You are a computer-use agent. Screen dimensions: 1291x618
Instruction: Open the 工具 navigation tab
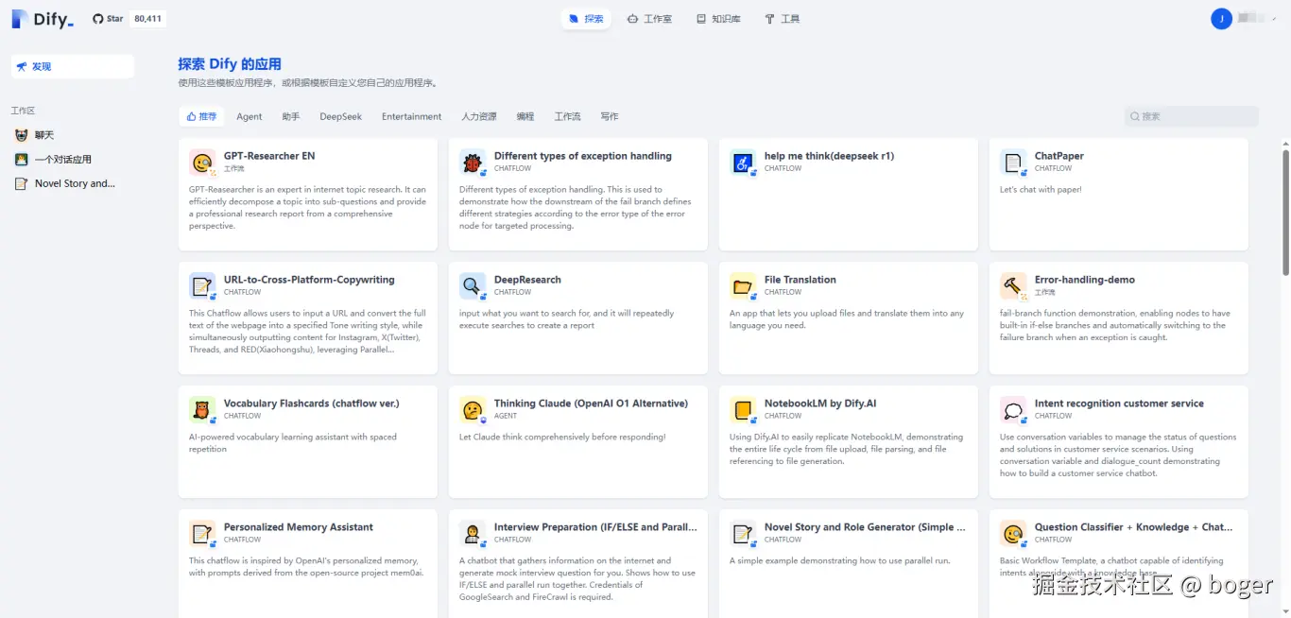coord(783,19)
